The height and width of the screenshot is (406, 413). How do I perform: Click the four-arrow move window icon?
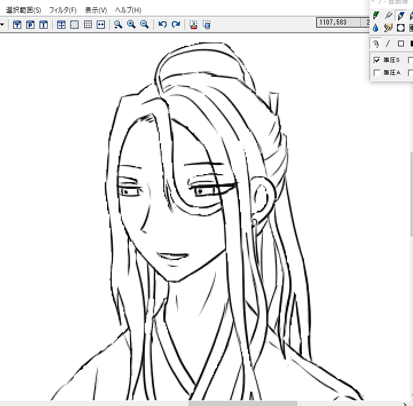point(61,25)
